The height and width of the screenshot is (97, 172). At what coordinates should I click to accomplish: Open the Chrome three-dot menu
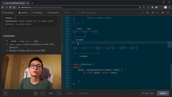click(169, 7)
